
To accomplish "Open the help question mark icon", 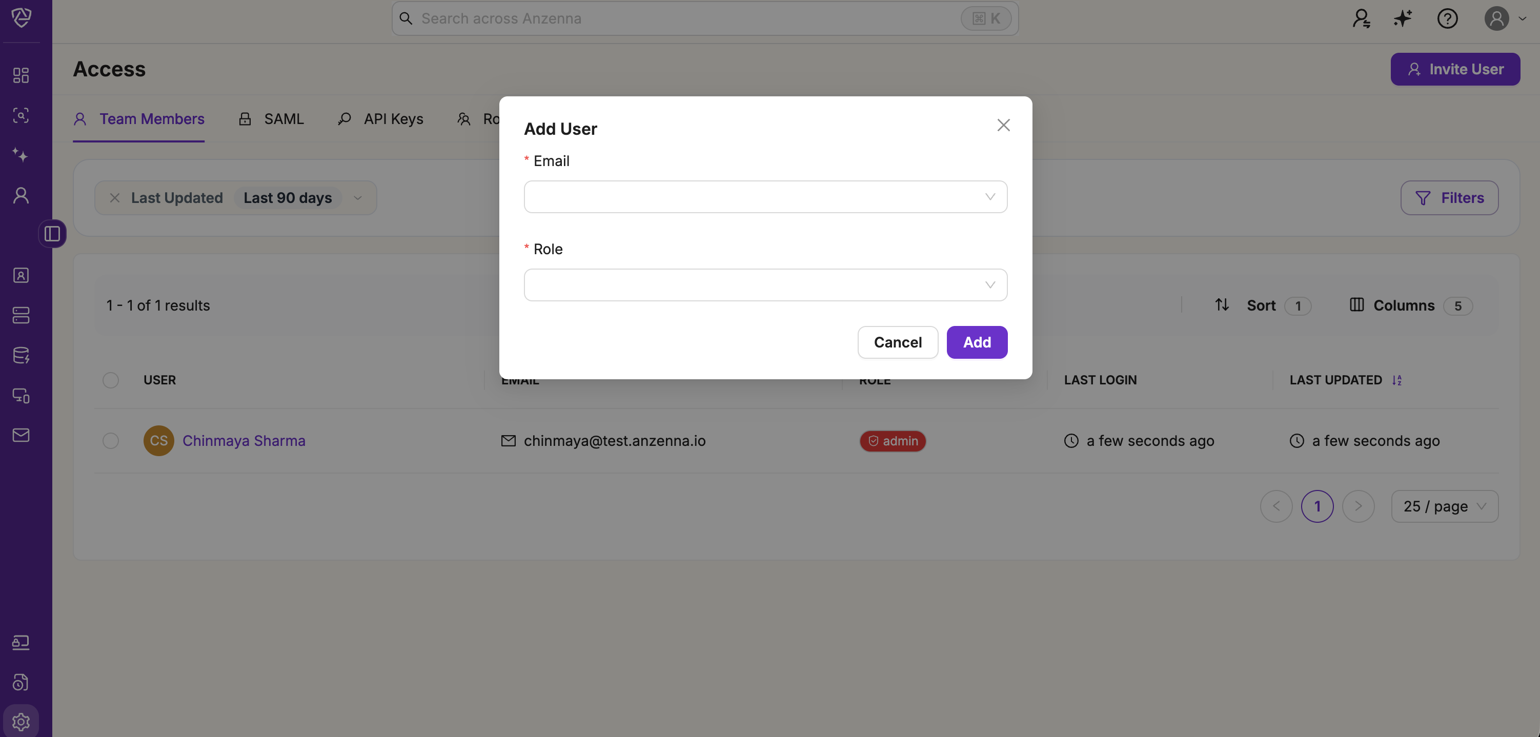I will click(x=1447, y=18).
